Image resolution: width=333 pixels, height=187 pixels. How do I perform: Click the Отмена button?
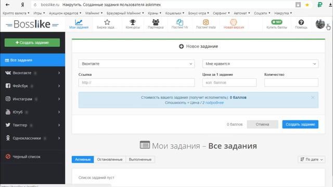pyautogui.click(x=262, y=125)
